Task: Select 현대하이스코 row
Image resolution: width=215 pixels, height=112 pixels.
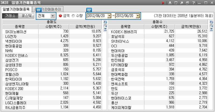Action: pos(158,98)
